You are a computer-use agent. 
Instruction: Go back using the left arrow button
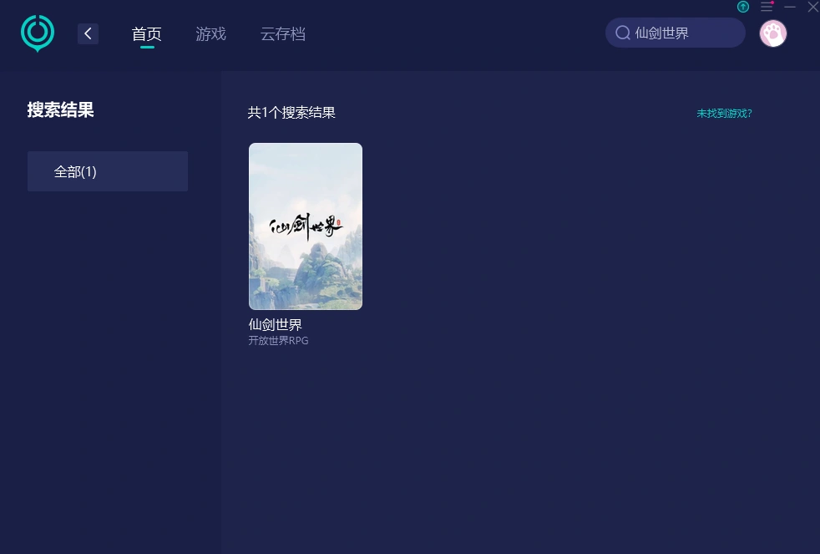[88, 33]
